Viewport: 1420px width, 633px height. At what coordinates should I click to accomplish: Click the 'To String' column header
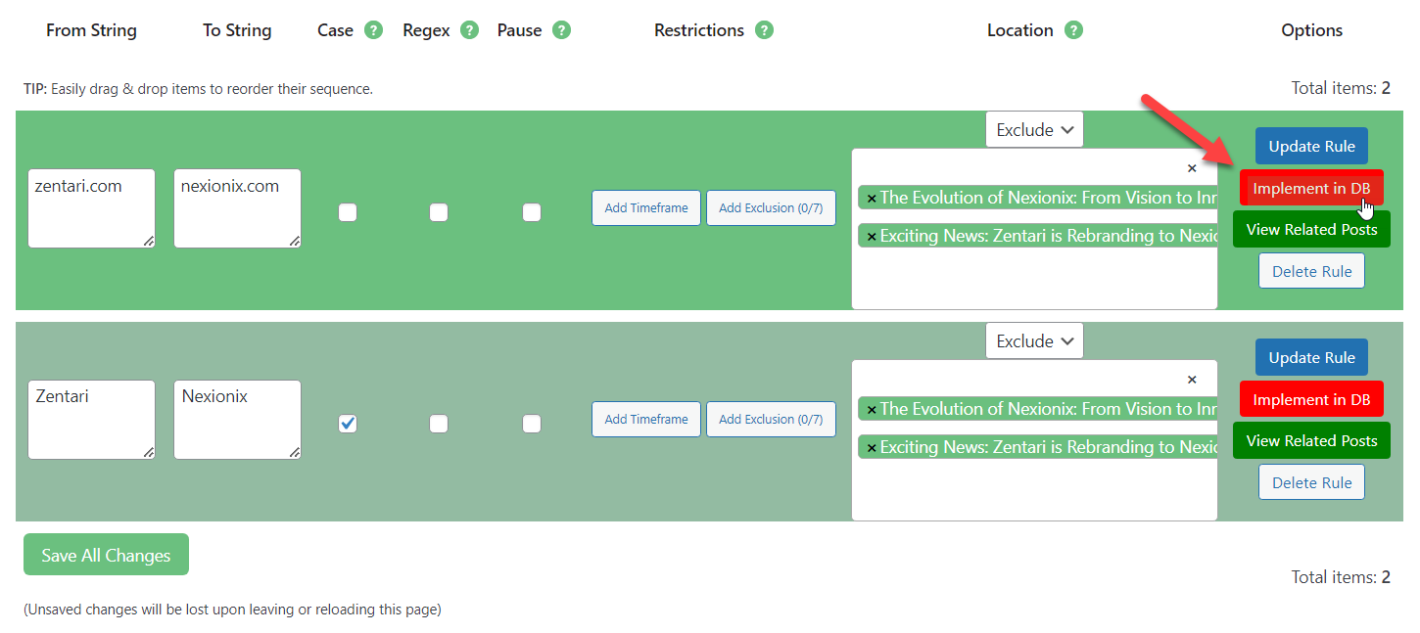pyautogui.click(x=237, y=30)
